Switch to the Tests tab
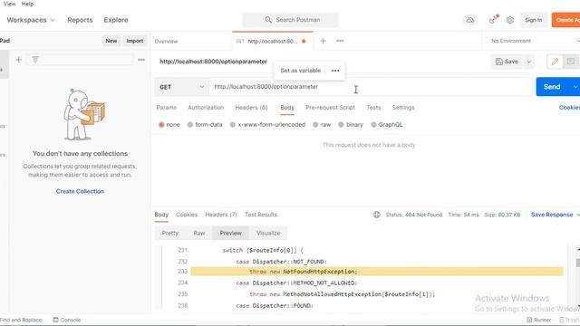Image resolution: width=580 pixels, height=326 pixels. tap(373, 108)
